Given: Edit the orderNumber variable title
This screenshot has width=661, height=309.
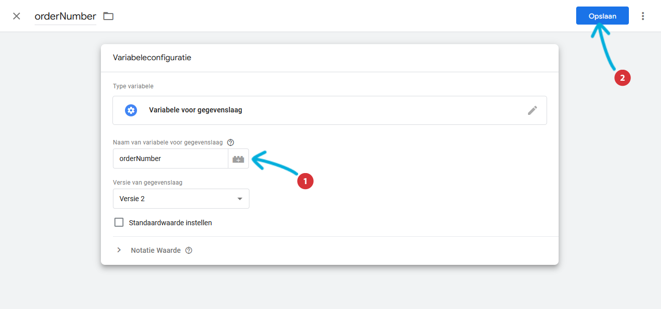Looking at the screenshot, I should [x=65, y=16].
